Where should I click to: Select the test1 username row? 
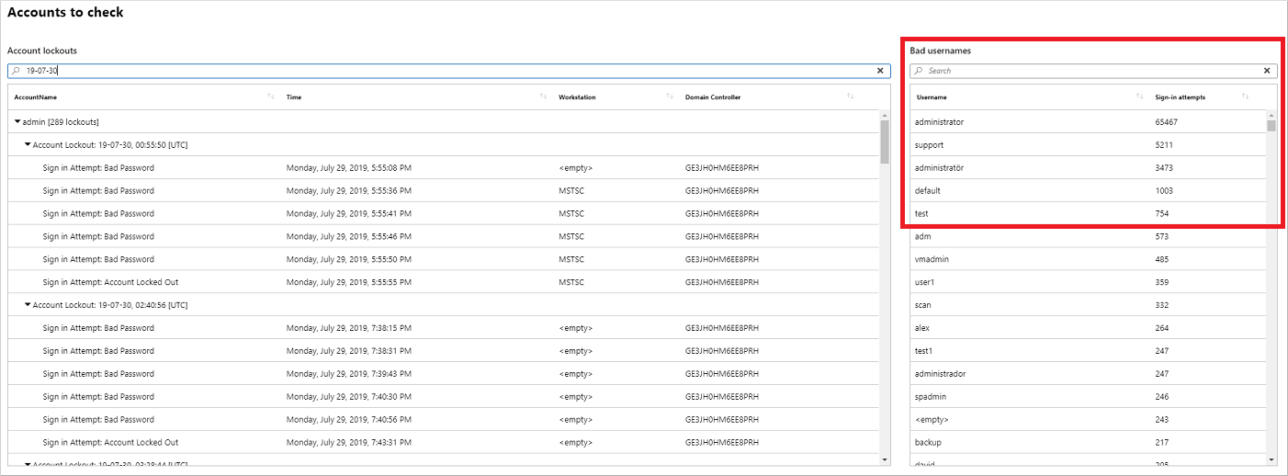click(1088, 350)
